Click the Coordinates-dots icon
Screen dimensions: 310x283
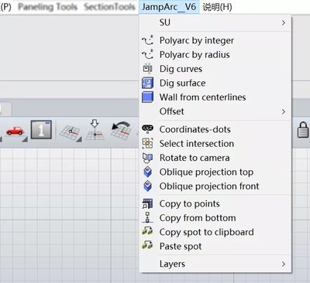point(148,129)
